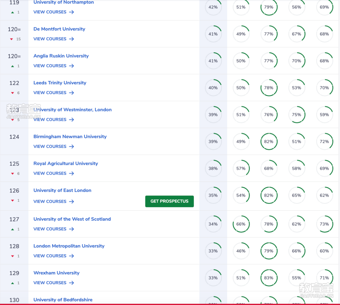Click red down arrow under rank 122
This screenshot has height=305, width=340.
(13, 93)
